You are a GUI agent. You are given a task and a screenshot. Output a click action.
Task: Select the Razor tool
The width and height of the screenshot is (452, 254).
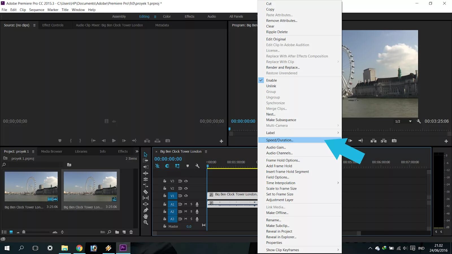145,192
